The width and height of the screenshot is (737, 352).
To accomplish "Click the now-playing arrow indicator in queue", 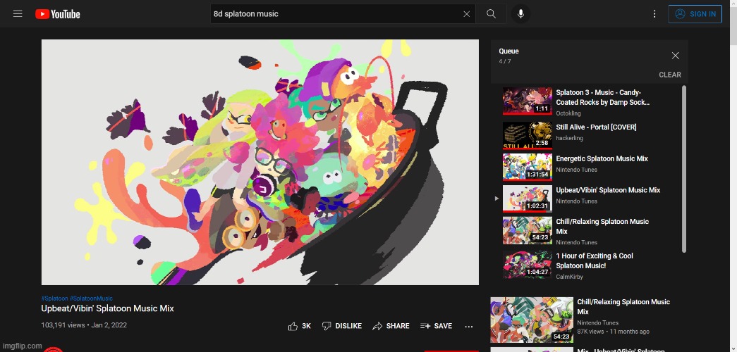I will click(497, 199).
